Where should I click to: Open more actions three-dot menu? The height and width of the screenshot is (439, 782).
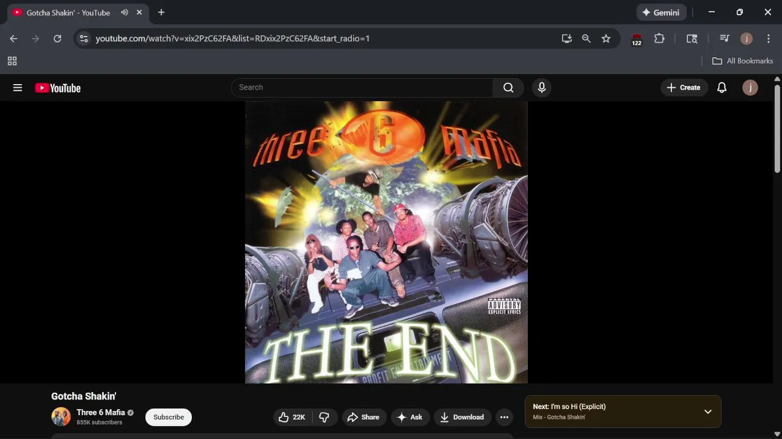(504, 417)
